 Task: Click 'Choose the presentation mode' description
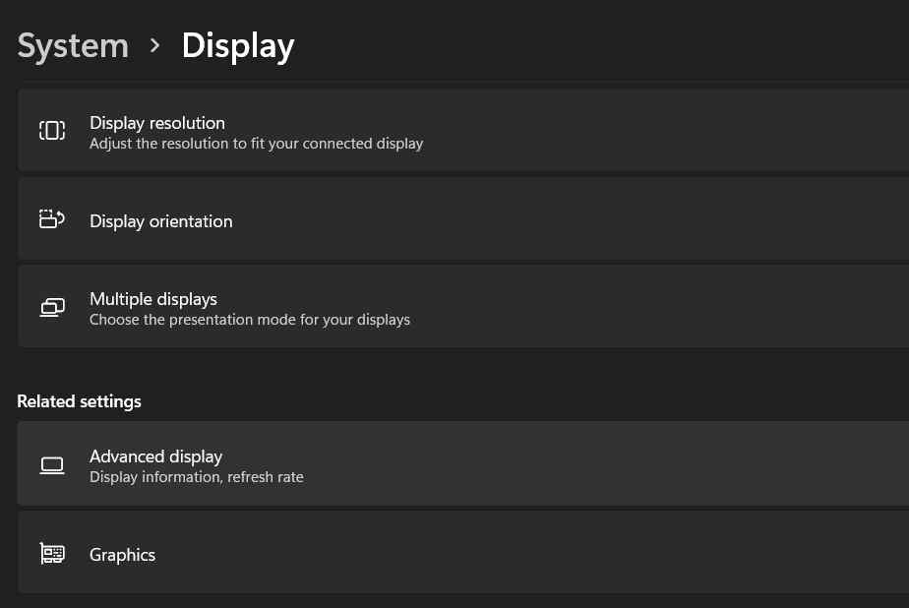[250, 320]
